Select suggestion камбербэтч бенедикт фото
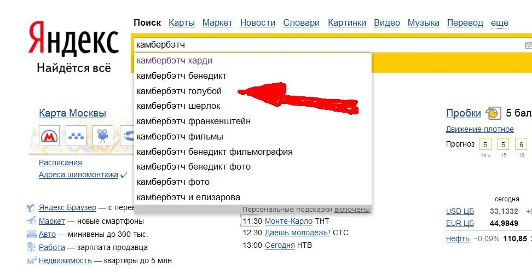 pos(253,167)
